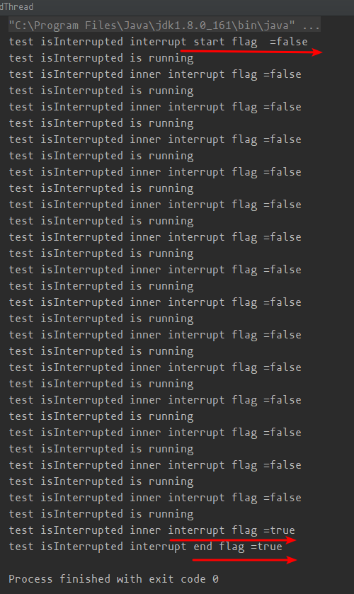The width and height of the screenshot is (354, 594).
Task: Click the "=false" value on the start flag line
Action: click(289, 42)
